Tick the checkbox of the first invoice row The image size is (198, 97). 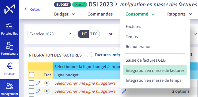point(32,83)
